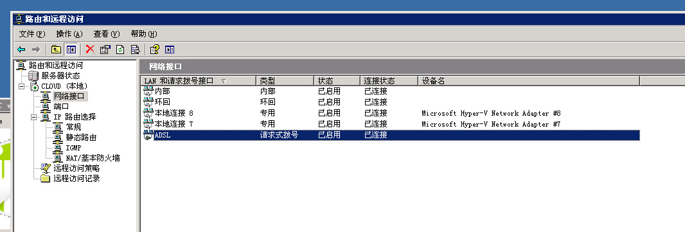Image resolution: width=685 pixels, height=232 pixels.
Task: Select 静态路由 in the tree
Action: tap(81, 138)
